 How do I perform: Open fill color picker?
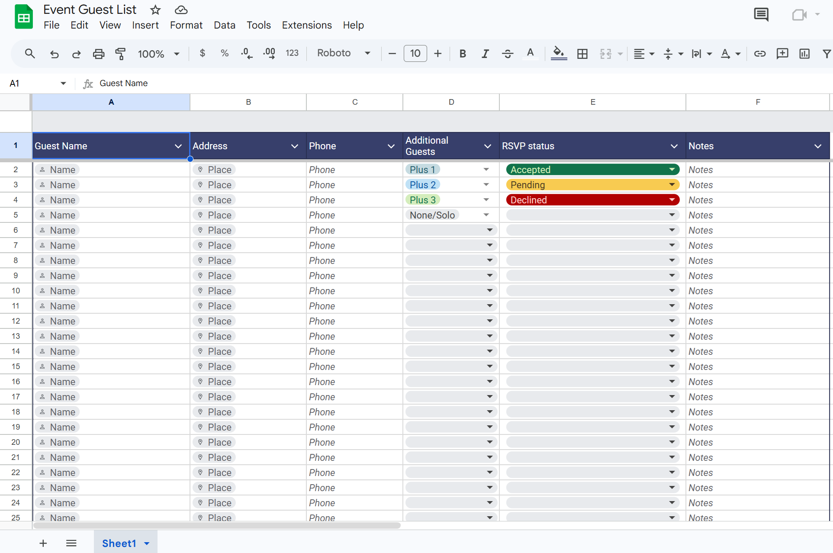pos(559,54)
